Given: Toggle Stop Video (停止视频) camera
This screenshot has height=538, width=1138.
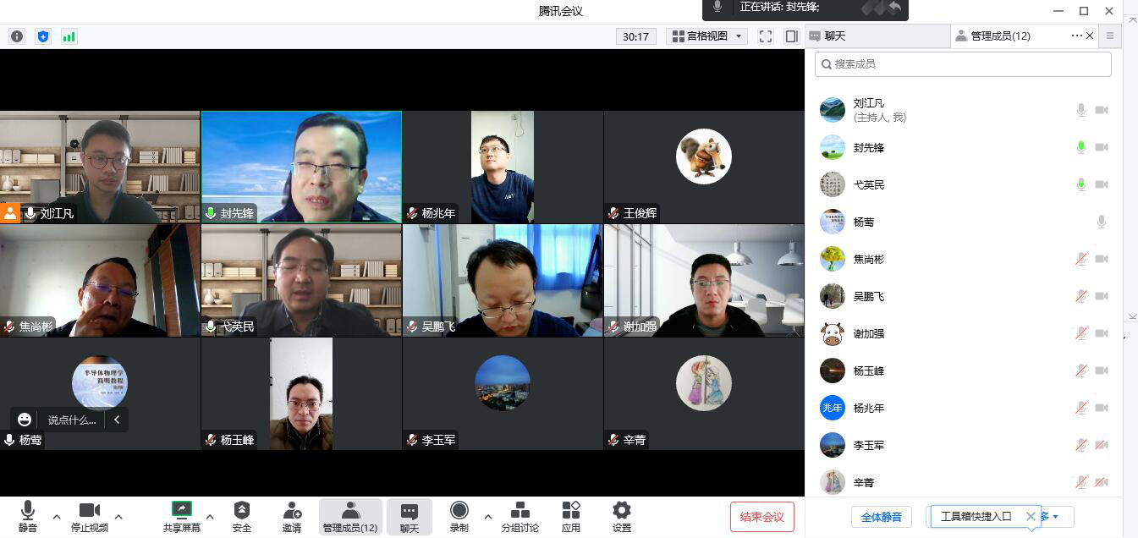Looking at the screenshot, I should pos(90,516).
